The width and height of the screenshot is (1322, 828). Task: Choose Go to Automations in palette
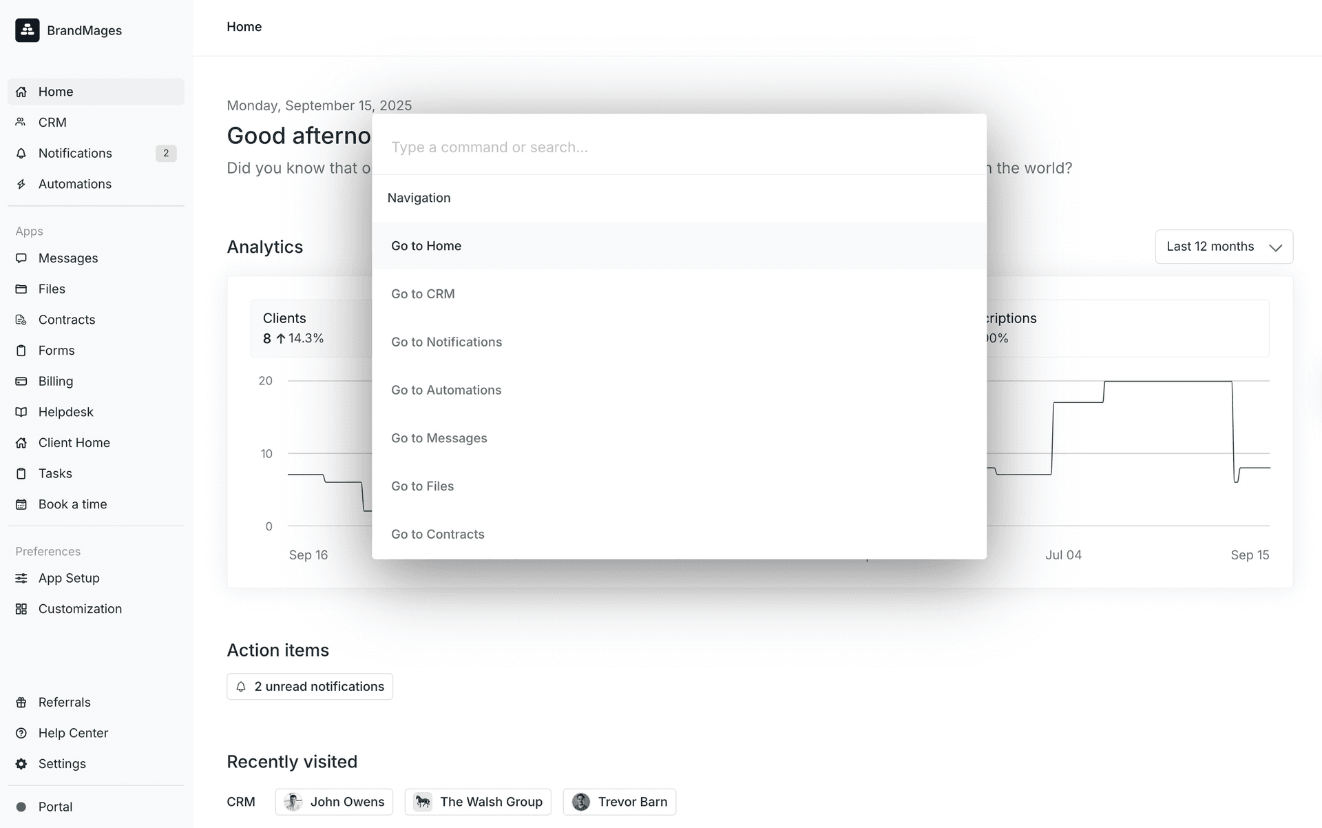pyautogui.click(x=446, y=390)
